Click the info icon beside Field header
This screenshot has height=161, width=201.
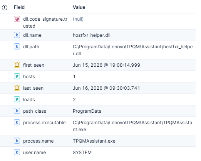5,8
